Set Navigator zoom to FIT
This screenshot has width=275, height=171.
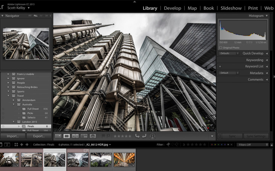pyautogui.click(x=30, y=15)
